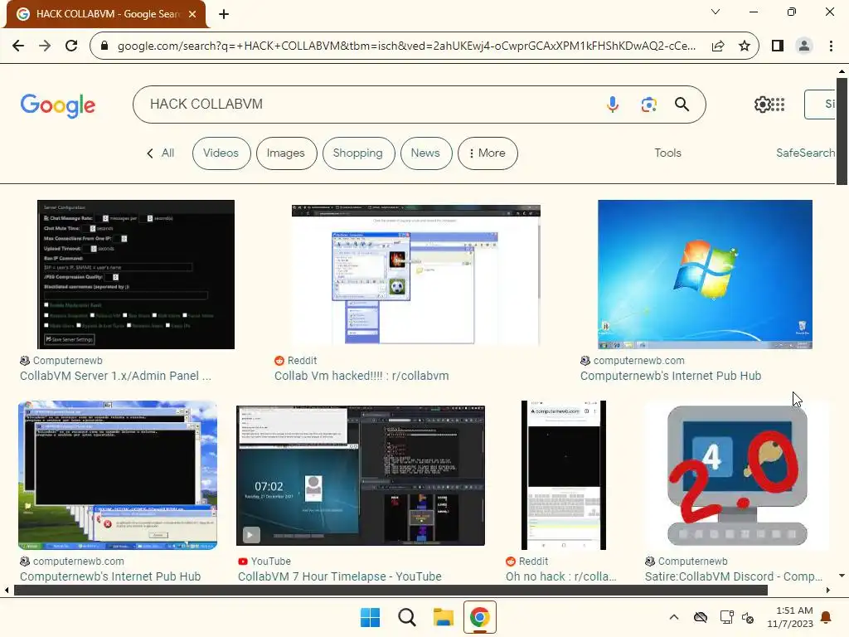
Task: Open a new browser tab
Action: click(224, 14)
